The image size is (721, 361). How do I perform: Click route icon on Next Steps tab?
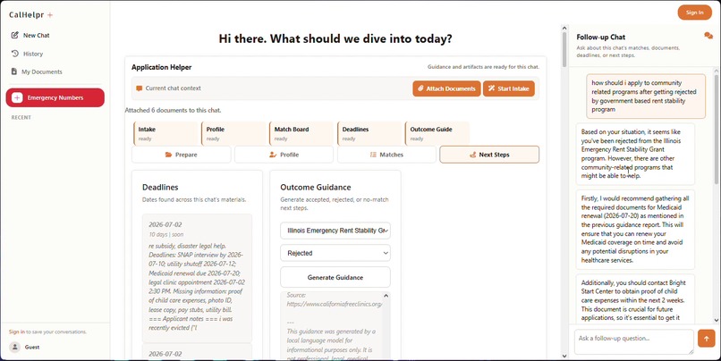pos(472,155)
